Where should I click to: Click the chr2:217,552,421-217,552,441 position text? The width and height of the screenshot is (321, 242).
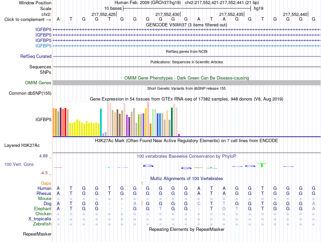[x=214, y=3]
